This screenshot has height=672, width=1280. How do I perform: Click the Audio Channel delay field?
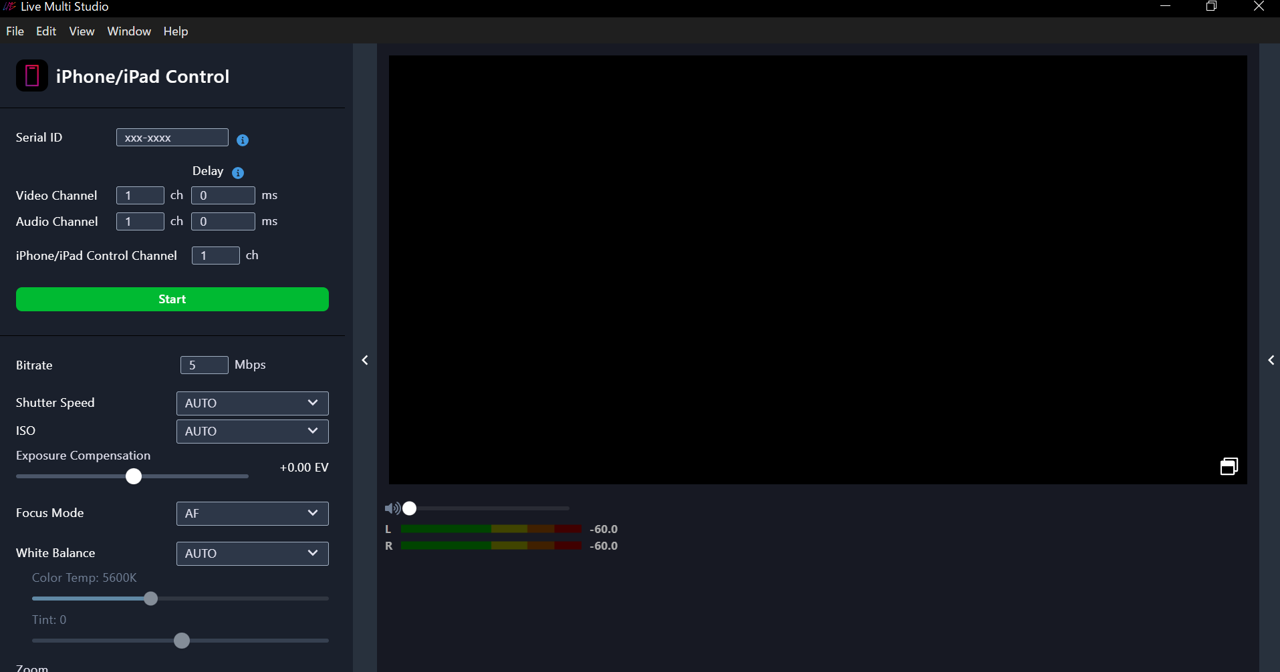point(223,222)
